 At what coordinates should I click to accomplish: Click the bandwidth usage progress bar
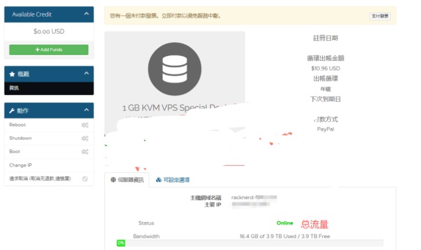click(x=249, y=243)
